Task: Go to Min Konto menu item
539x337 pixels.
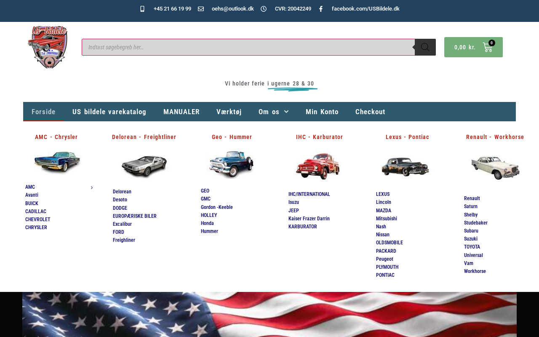Action: click(322, 112)
